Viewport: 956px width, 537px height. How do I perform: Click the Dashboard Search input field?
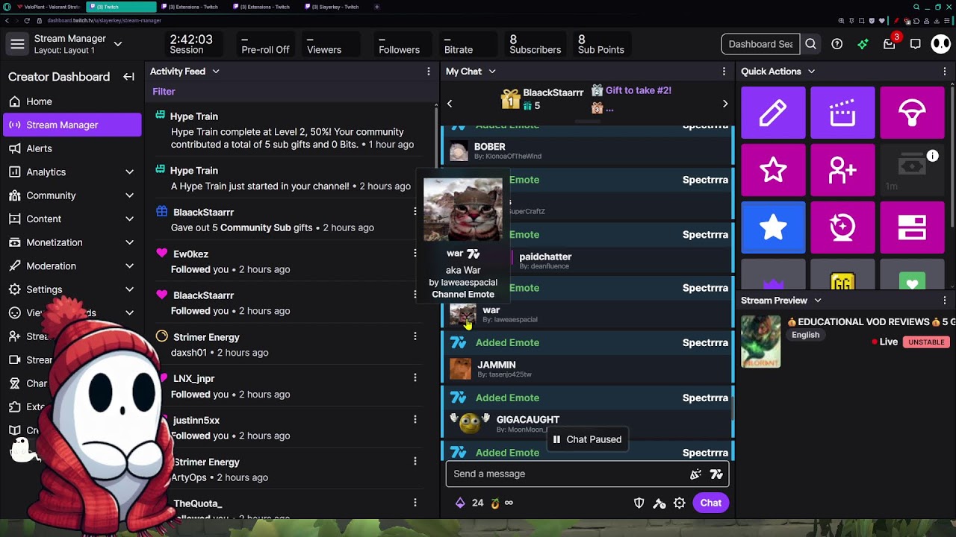[760, 44]
